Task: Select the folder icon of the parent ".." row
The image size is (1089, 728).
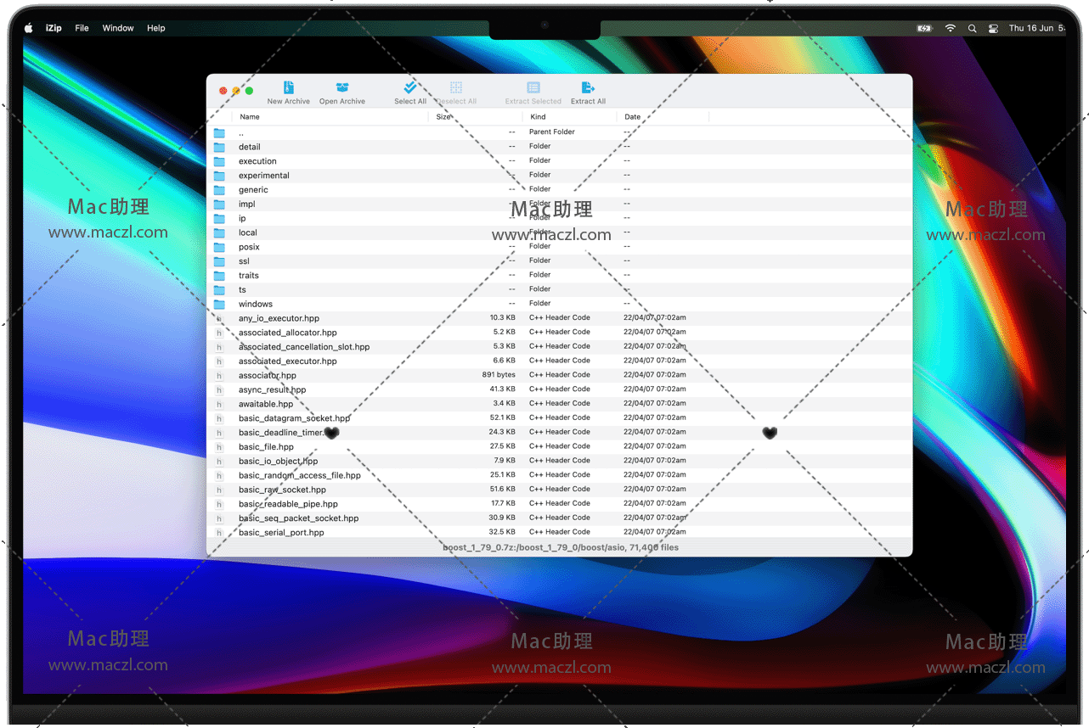Action: (219, 132)
